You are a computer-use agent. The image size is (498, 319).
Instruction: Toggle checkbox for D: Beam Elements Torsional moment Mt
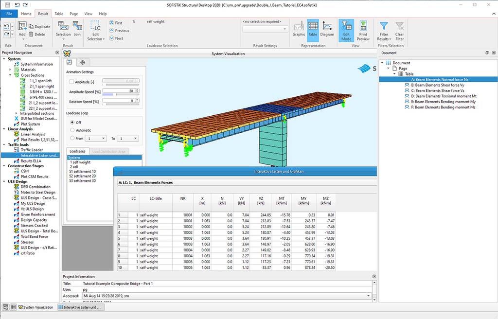[407, 96]
